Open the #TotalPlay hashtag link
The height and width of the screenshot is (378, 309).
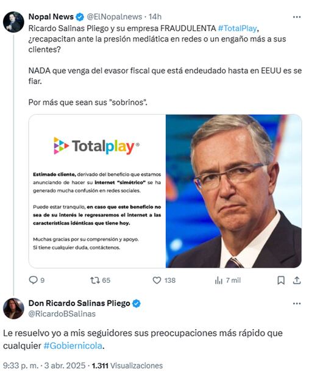tap(237, 28)
